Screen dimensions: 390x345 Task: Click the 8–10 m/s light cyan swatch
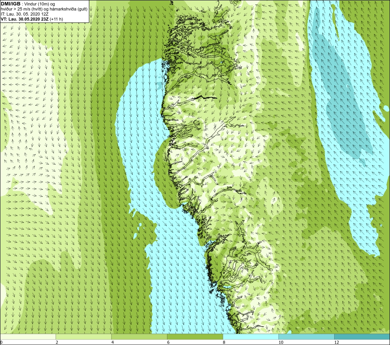251,336
